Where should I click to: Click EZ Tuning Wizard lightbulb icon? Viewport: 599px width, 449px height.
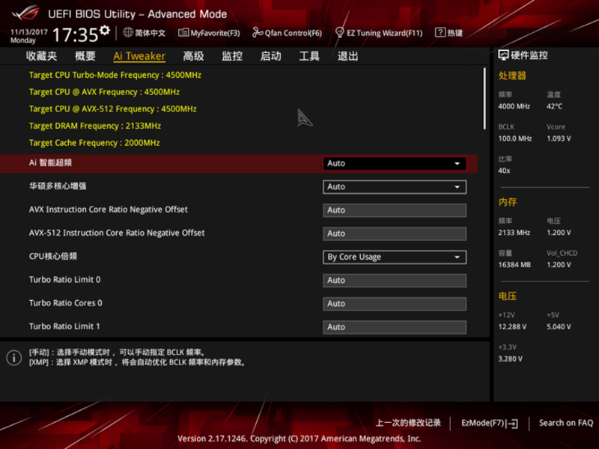coord(339,32)
